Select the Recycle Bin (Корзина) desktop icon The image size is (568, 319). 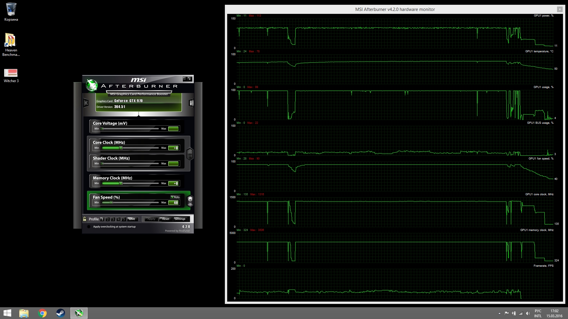point(11,12)
